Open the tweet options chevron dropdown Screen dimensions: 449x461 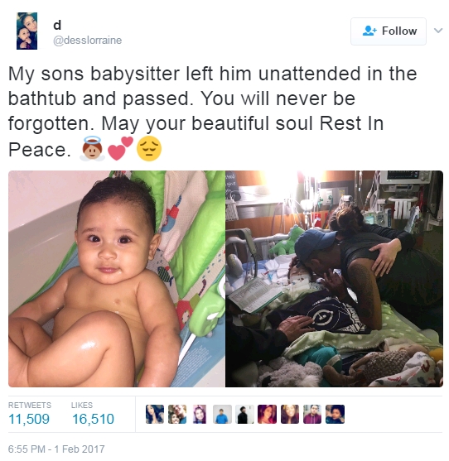(x=438, y=31)
